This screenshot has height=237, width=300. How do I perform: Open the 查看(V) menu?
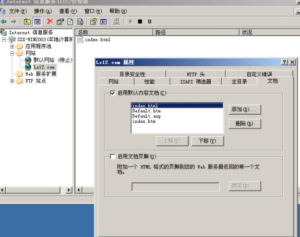pos(68,12)
